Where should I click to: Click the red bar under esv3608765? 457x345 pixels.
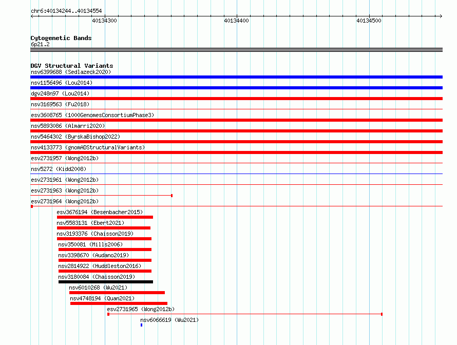coord(236,120)
